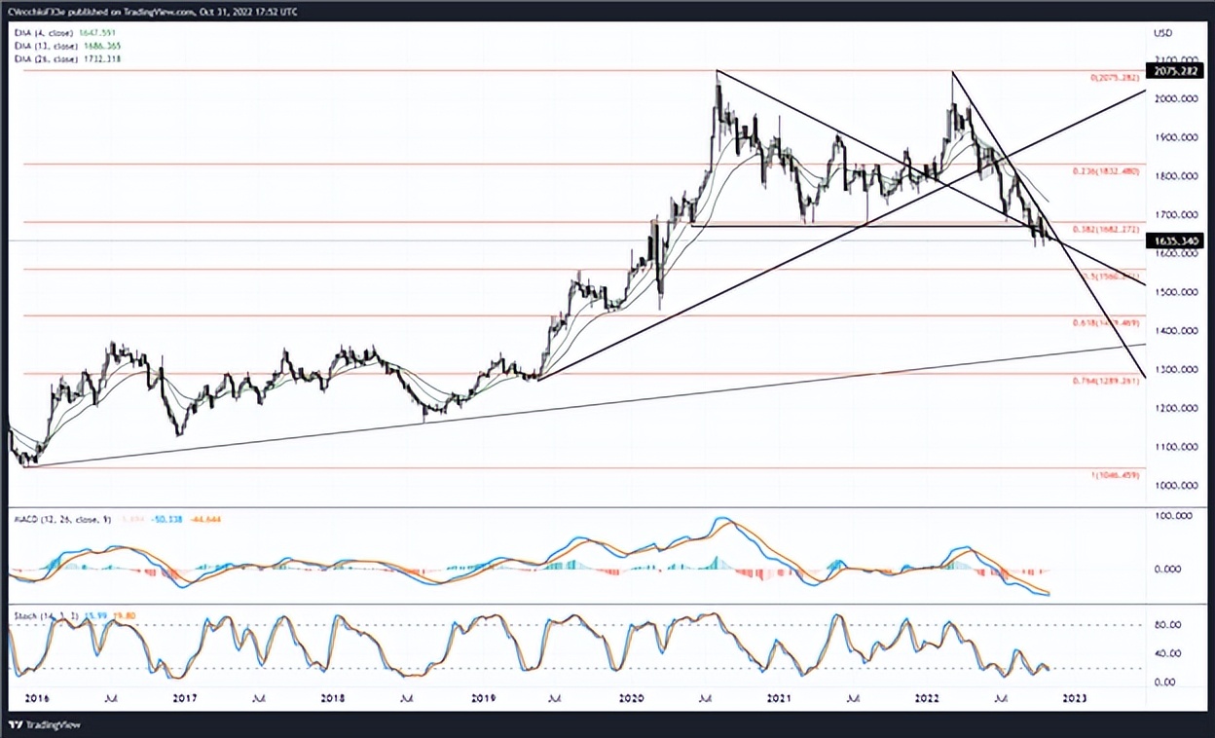Select the current price label 1635.340
The image size is (1215, 738).
click(1175, 240)
